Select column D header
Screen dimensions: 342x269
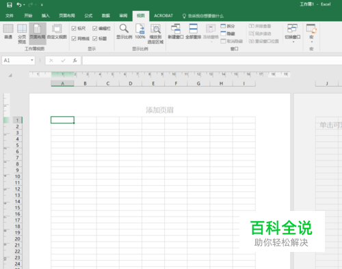(131, 83)
